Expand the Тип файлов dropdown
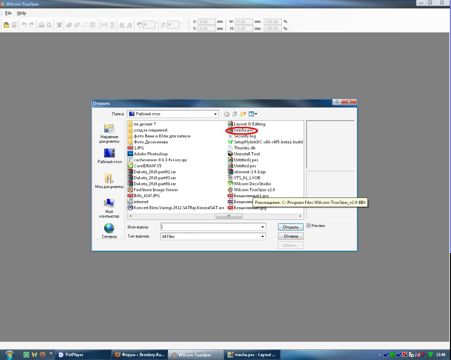 click(x=262, y=237)
